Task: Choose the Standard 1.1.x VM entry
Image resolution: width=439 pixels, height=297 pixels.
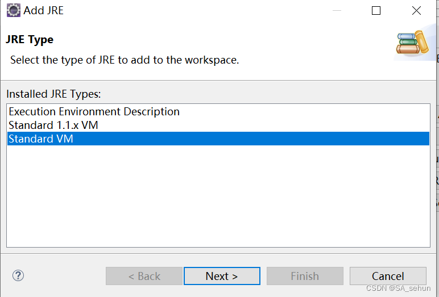Action: (x=53, y=125)
